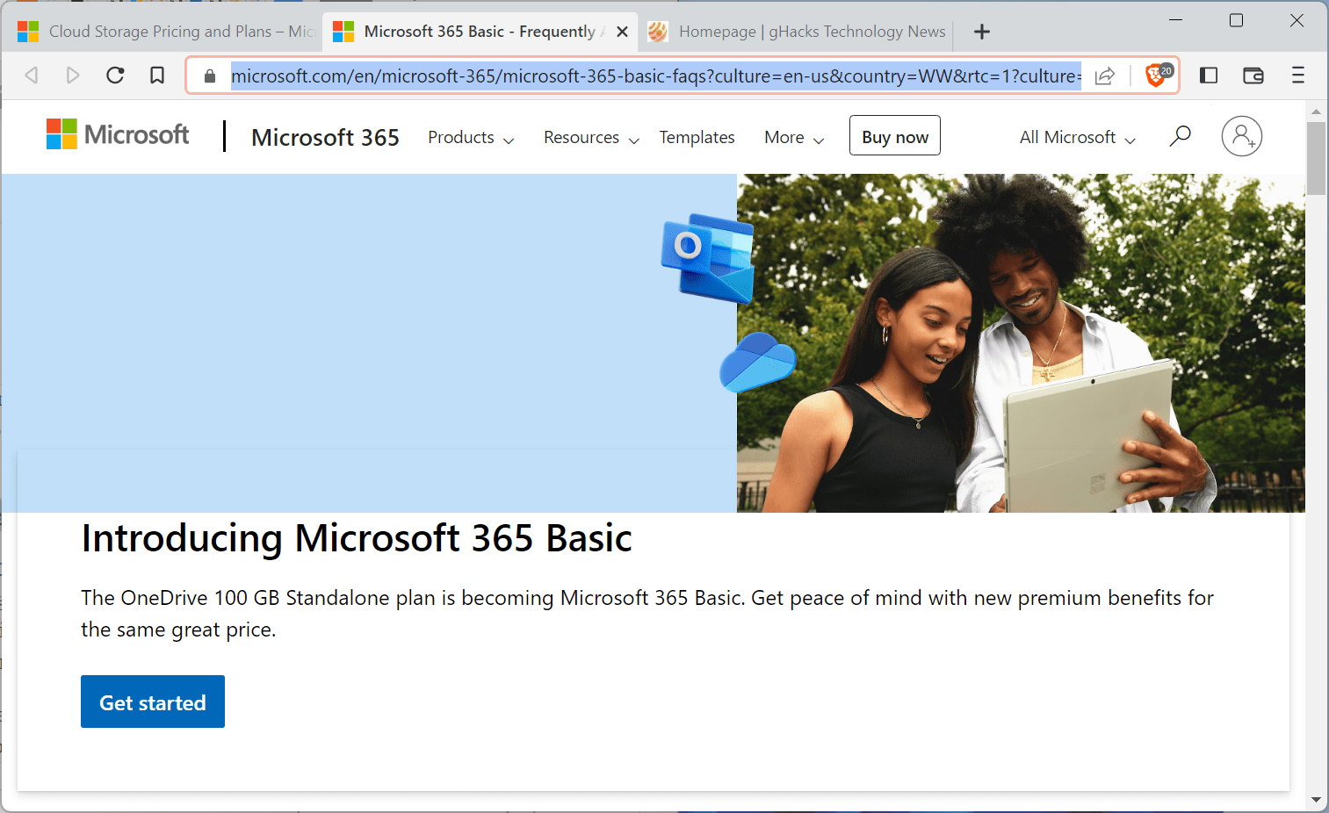Close the Microsoft 365 Basic tab
The width and height of the screenshot is (1329, 813).
click(622, 32)
